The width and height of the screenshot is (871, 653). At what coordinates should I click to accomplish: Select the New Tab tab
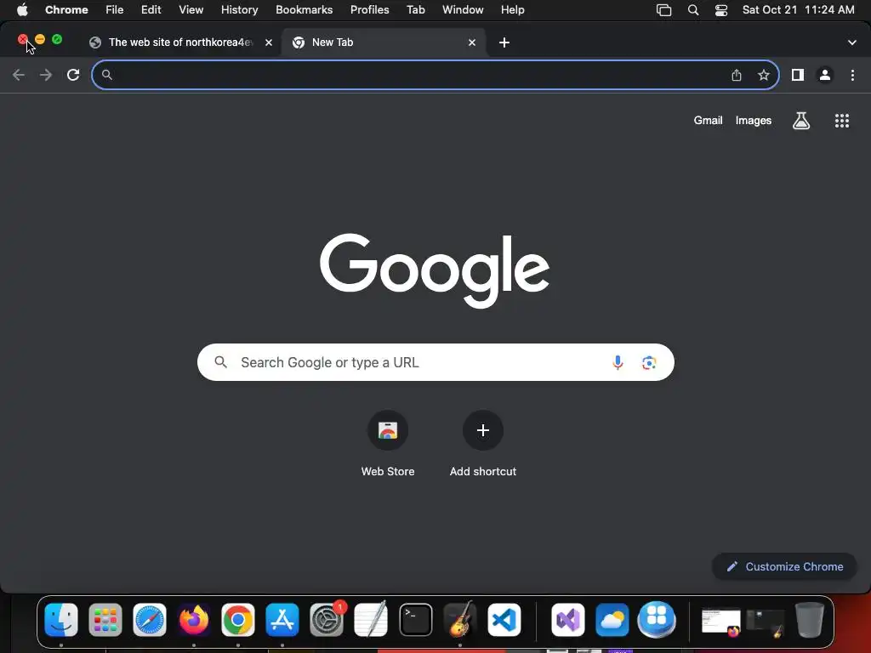(384, 43)
